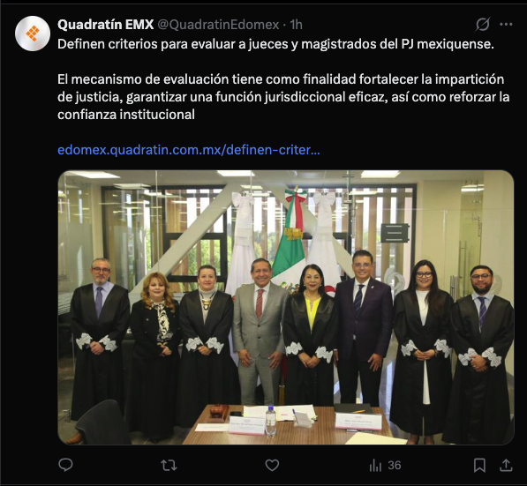Open the post via the 1h timestamp
Image resolution: width=527 pixels, height=486 pixels.
coord(296,25)
